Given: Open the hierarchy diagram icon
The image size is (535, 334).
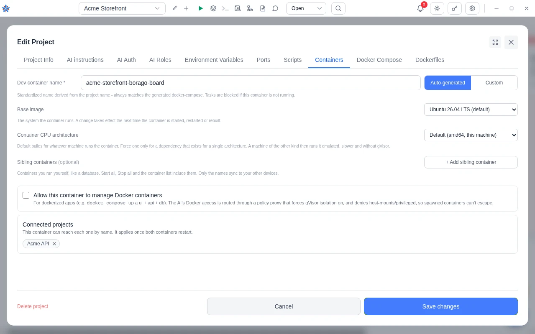Looking at the screenshot, I should [250, 8].
